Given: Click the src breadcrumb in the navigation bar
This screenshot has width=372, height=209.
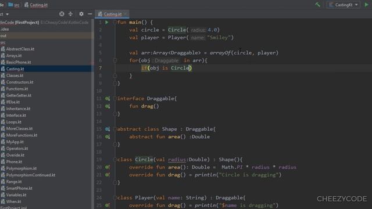Looking at the screenshot, I should click(14, 5).
